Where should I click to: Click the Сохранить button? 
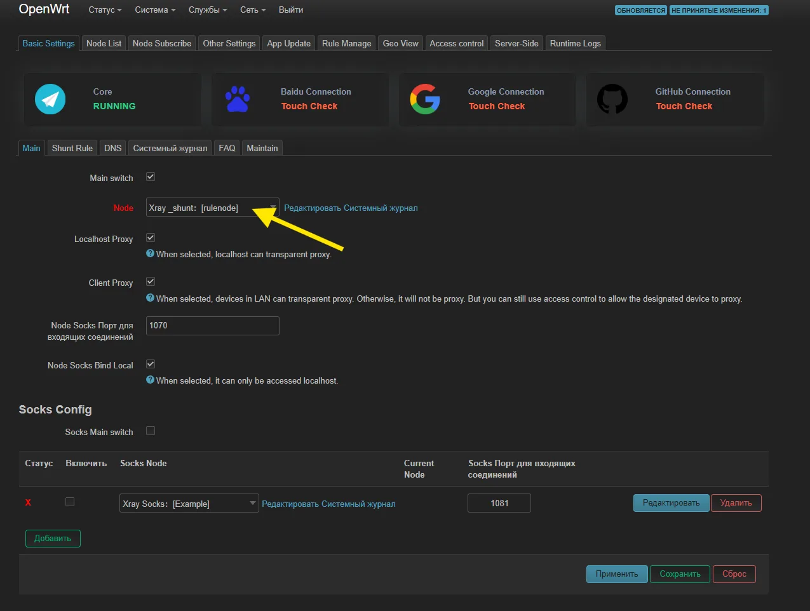tap(680, 574)
